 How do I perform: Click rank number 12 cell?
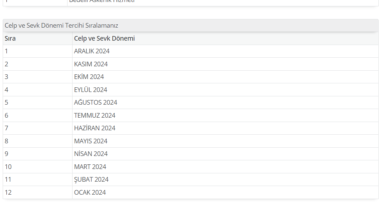point(37,192)
